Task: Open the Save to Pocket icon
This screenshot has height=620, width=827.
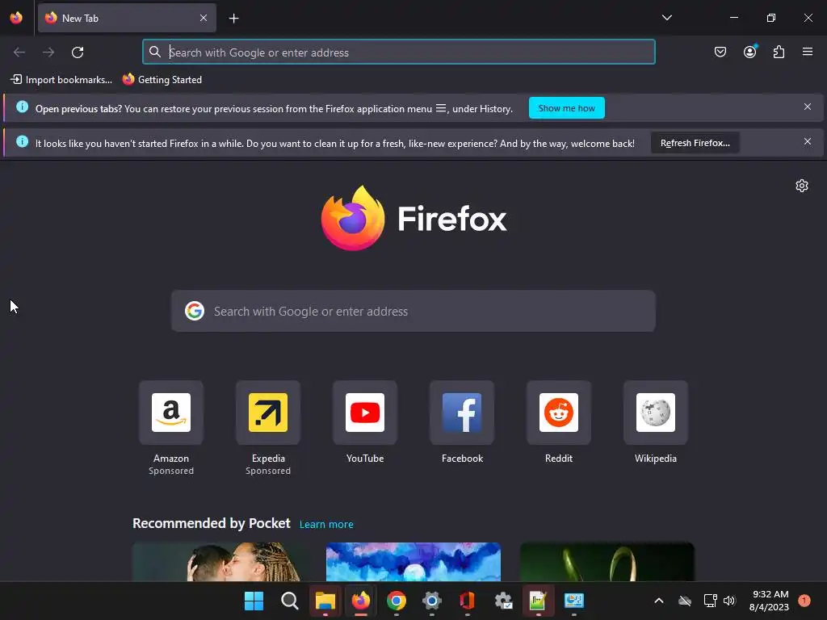Action: pyautogui.click(x=720, y=52)
